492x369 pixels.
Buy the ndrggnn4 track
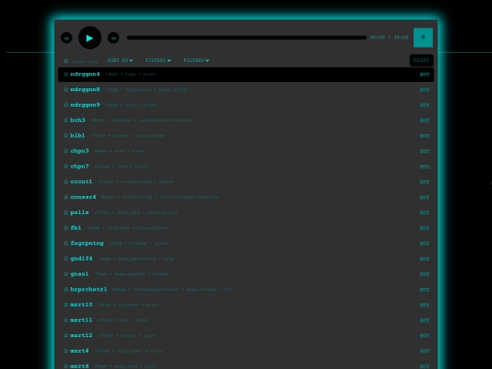point(425,75)
